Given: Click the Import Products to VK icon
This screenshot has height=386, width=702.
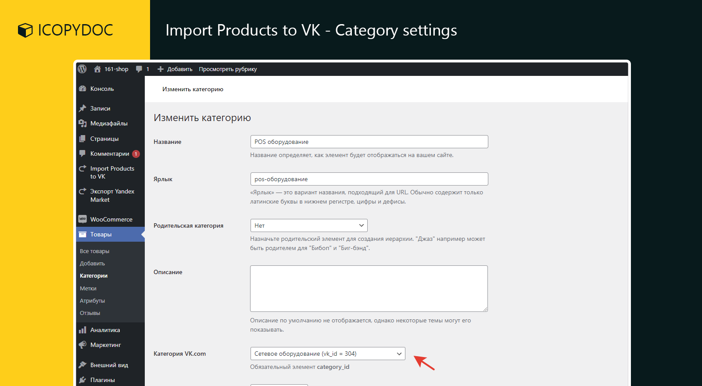Looking at the screenshot, I should (82, 168).
